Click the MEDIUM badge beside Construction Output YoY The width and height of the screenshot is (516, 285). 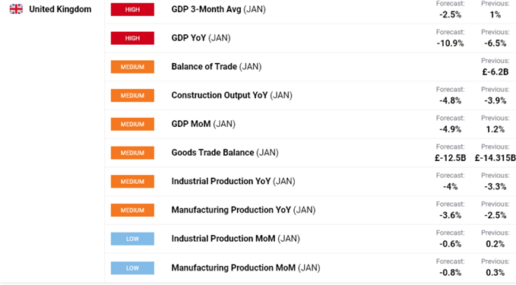pyautogui.click(x=132, y=96)
